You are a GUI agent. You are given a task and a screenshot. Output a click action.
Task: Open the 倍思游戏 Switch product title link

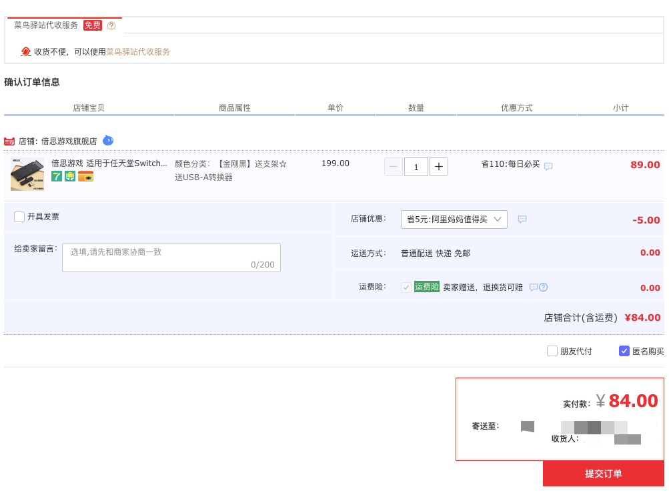point(109,163)
